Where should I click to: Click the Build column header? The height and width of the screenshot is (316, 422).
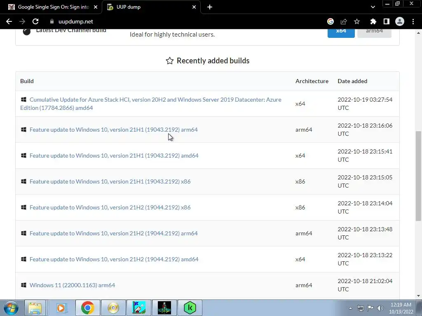point(27,81)
